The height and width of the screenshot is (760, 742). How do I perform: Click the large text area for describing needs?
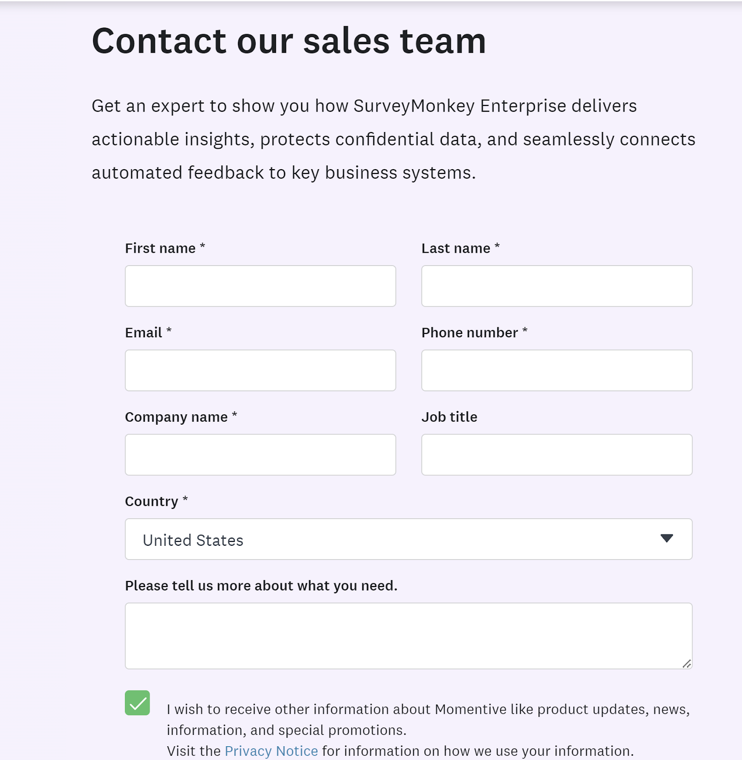[x=409, y=636]
